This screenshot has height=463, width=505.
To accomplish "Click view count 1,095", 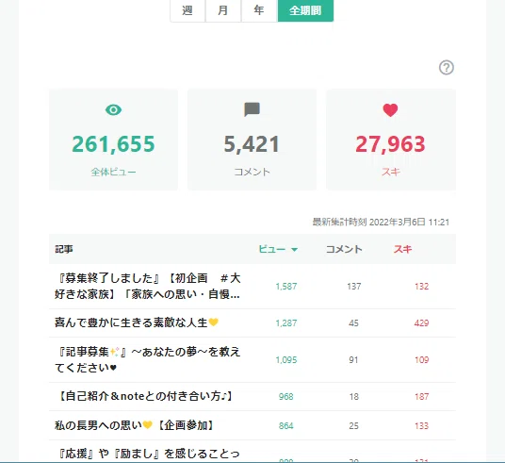I will [286, 360].
